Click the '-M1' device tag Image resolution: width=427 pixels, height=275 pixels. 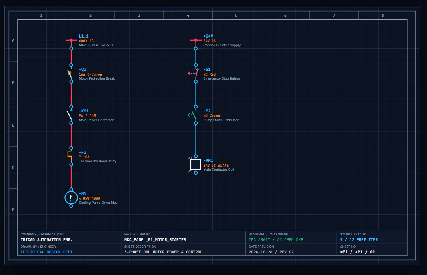point(82,193)
